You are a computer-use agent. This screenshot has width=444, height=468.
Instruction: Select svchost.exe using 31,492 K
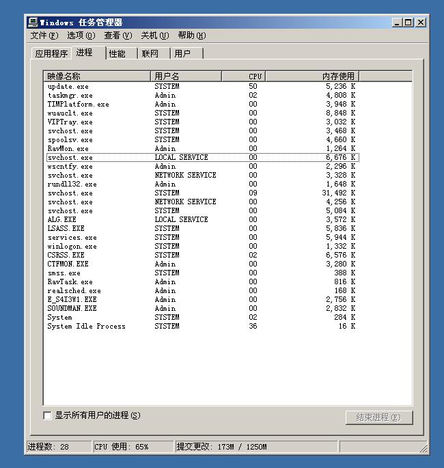203,193
